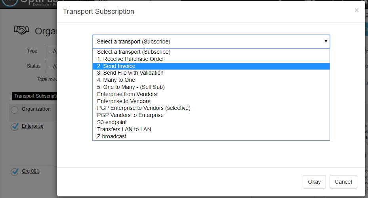
Task: Toggle the Enterprise row checkbox
Action: [15, 126]
